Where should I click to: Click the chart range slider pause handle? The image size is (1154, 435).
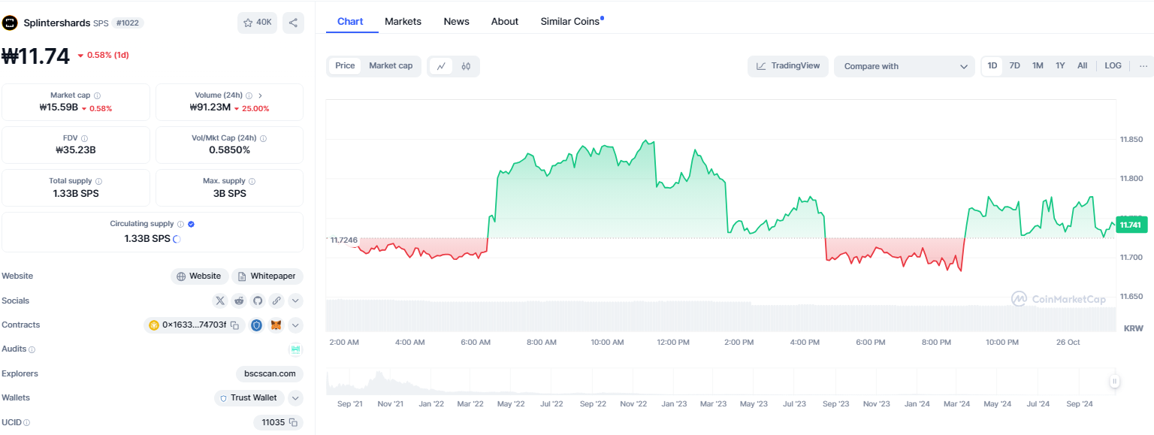1115,382
